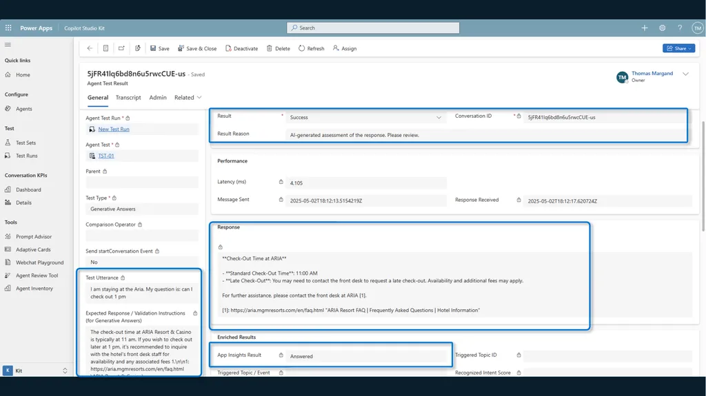Image resolution: width=706 pixels, height=396 pixels.
Task: Click the Share button
Action: pos(678,48)
